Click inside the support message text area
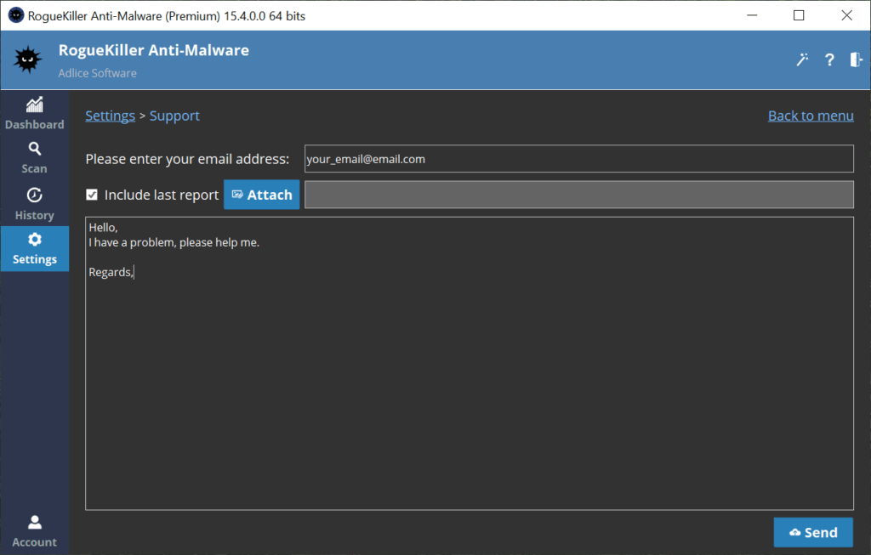871x555 pixels. (469, 382)
